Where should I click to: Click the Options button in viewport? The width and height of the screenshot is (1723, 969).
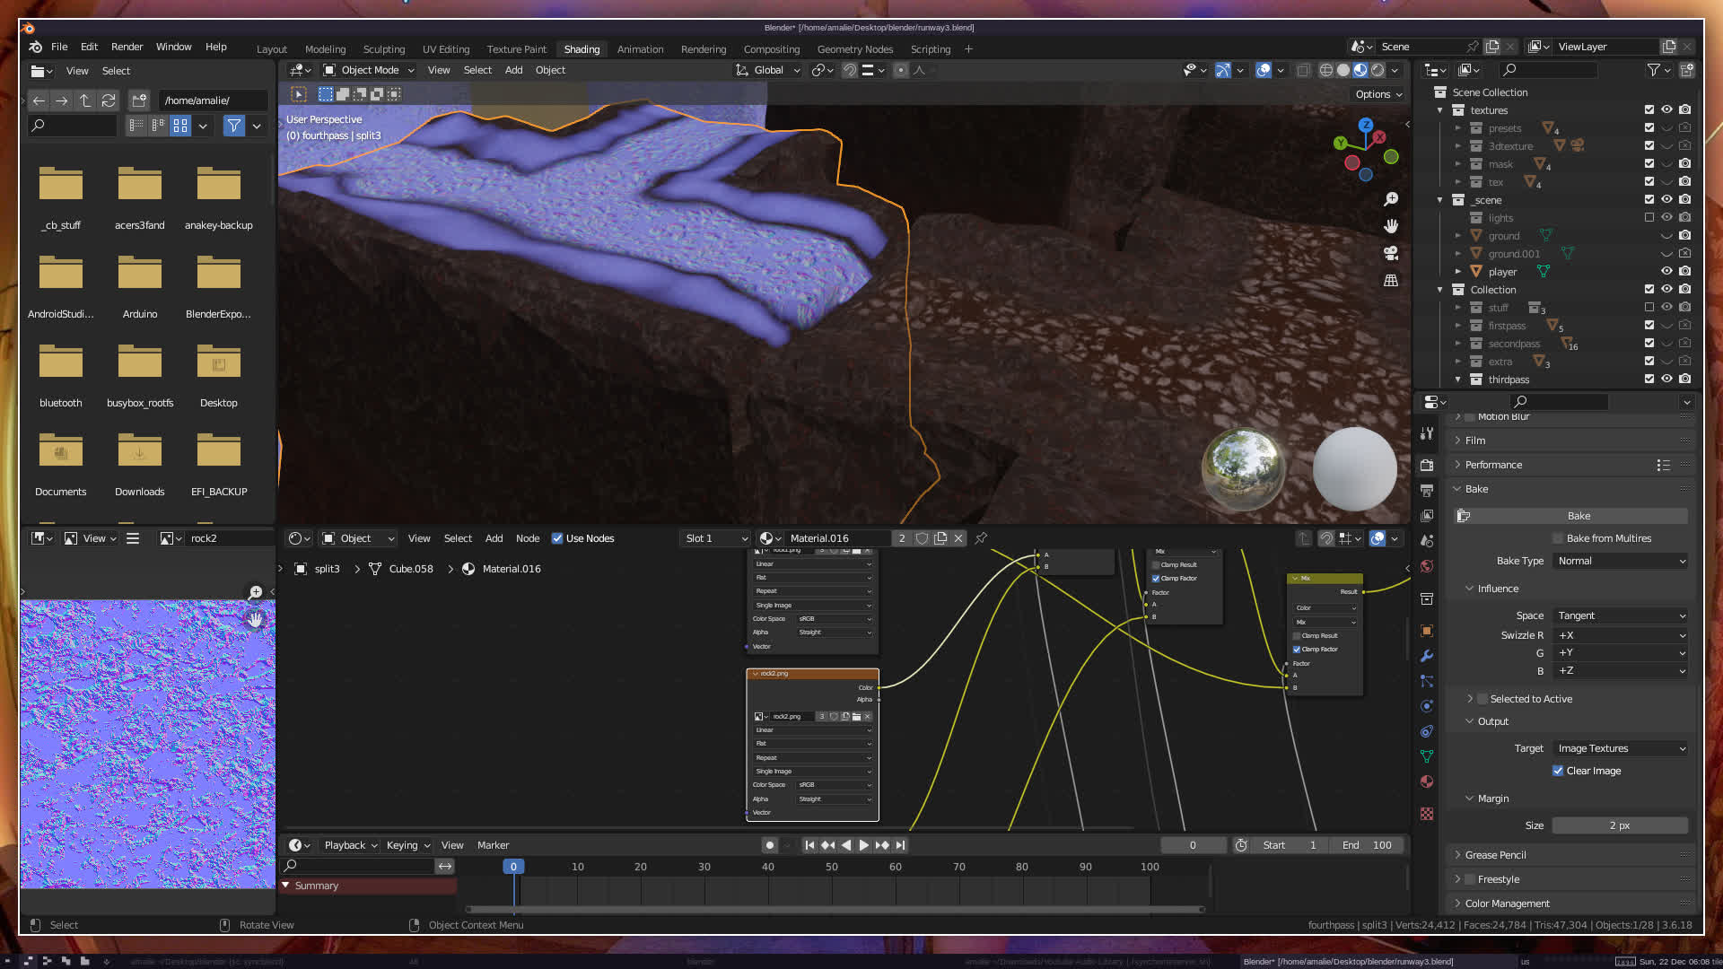click(x=1378, y=94)
